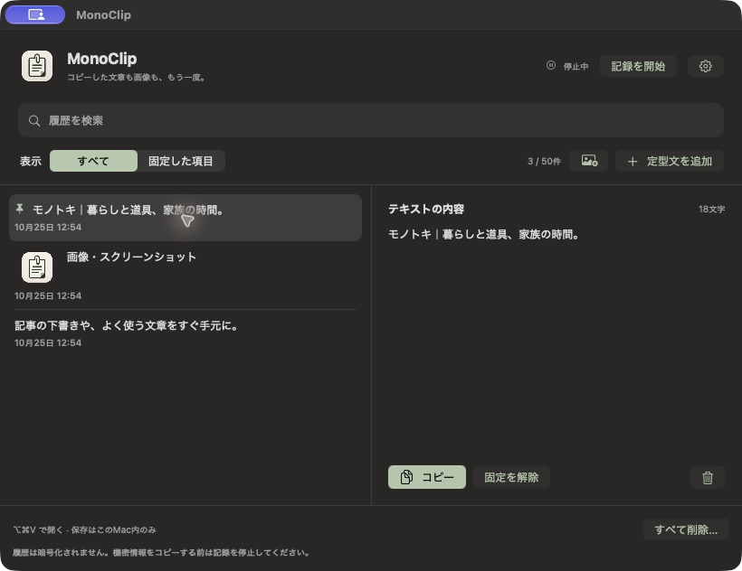Select the 画像・スクリーンショット history item
742x571 pixels.
(185, 276)
